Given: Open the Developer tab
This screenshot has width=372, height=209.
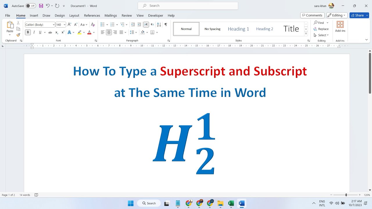Looking at the screenshot, I should click(155, 15).
